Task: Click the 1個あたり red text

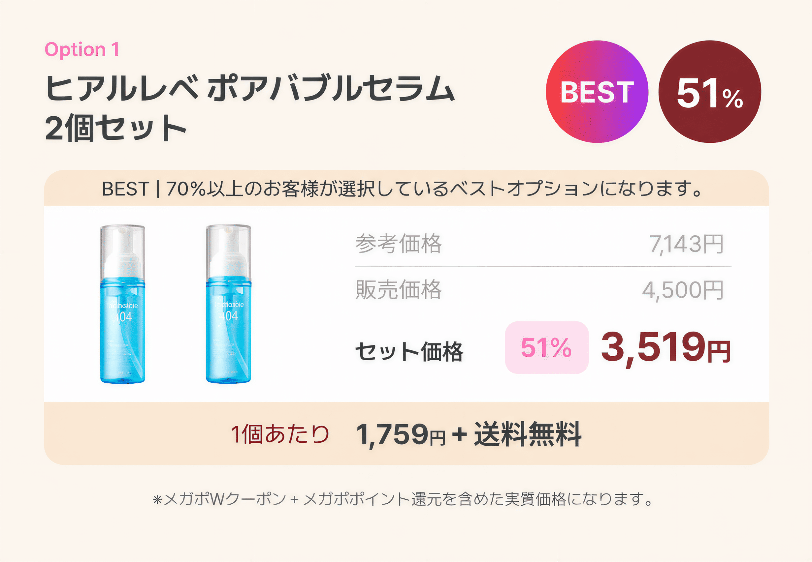Action: pyautogui.click(x=280, y=434)
